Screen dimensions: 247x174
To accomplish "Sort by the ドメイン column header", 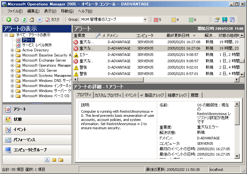I will tap(121, 36).
